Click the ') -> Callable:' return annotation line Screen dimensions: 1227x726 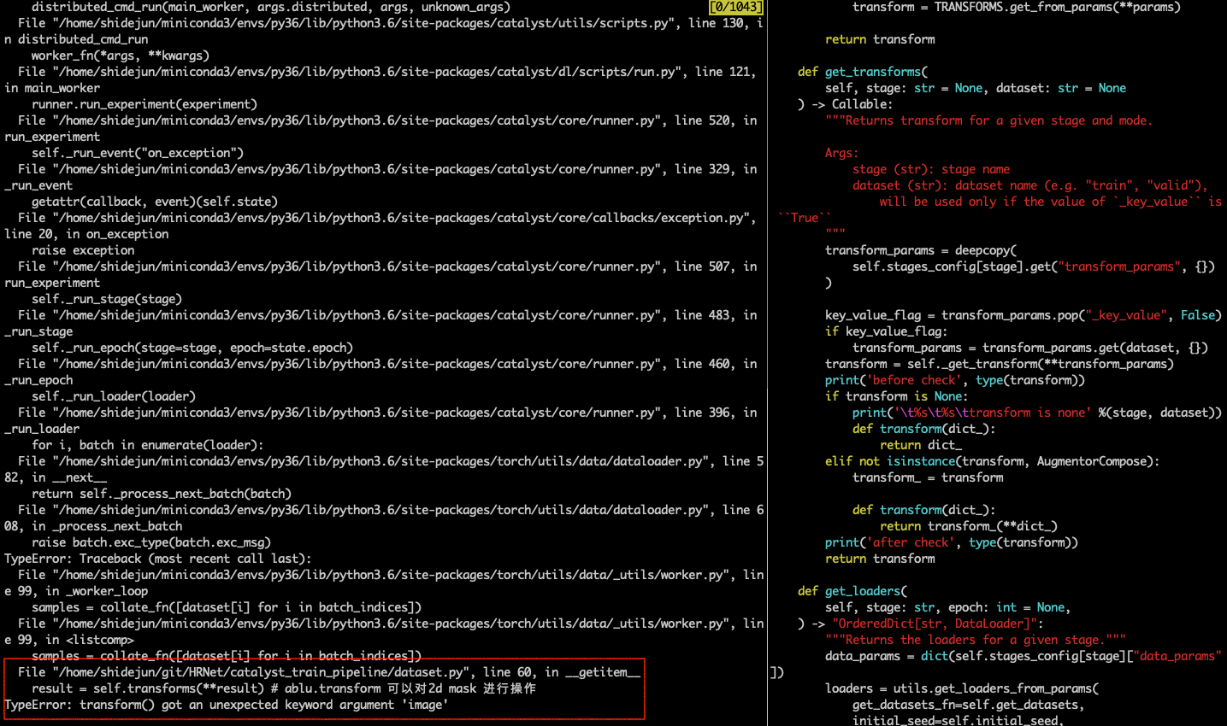point(846,104)
